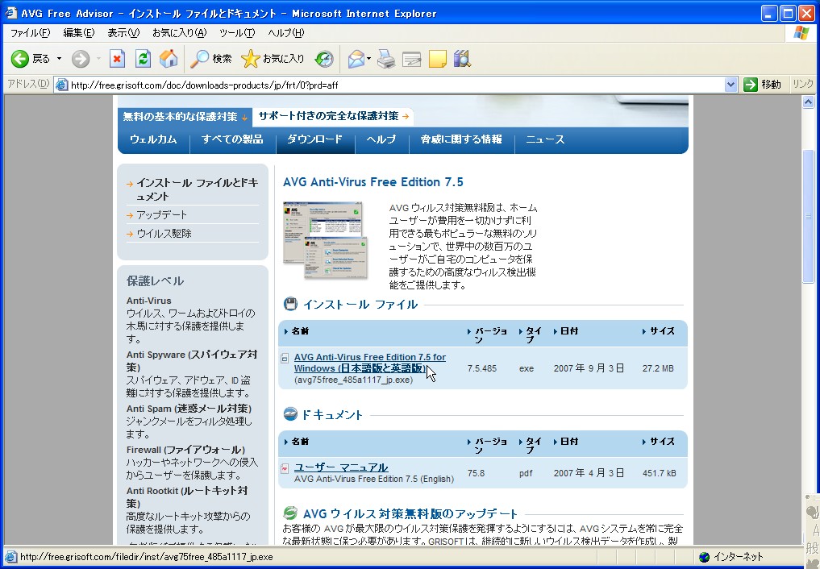Click the Internet zone globe icon in status bar
The height and width of the screenshot is (569, 820).
coord(705,557)
